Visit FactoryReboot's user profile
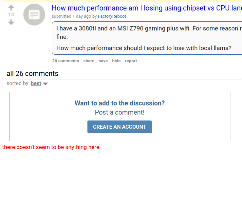The width and height of the screenshot is (242, 203). pos(112,16)
